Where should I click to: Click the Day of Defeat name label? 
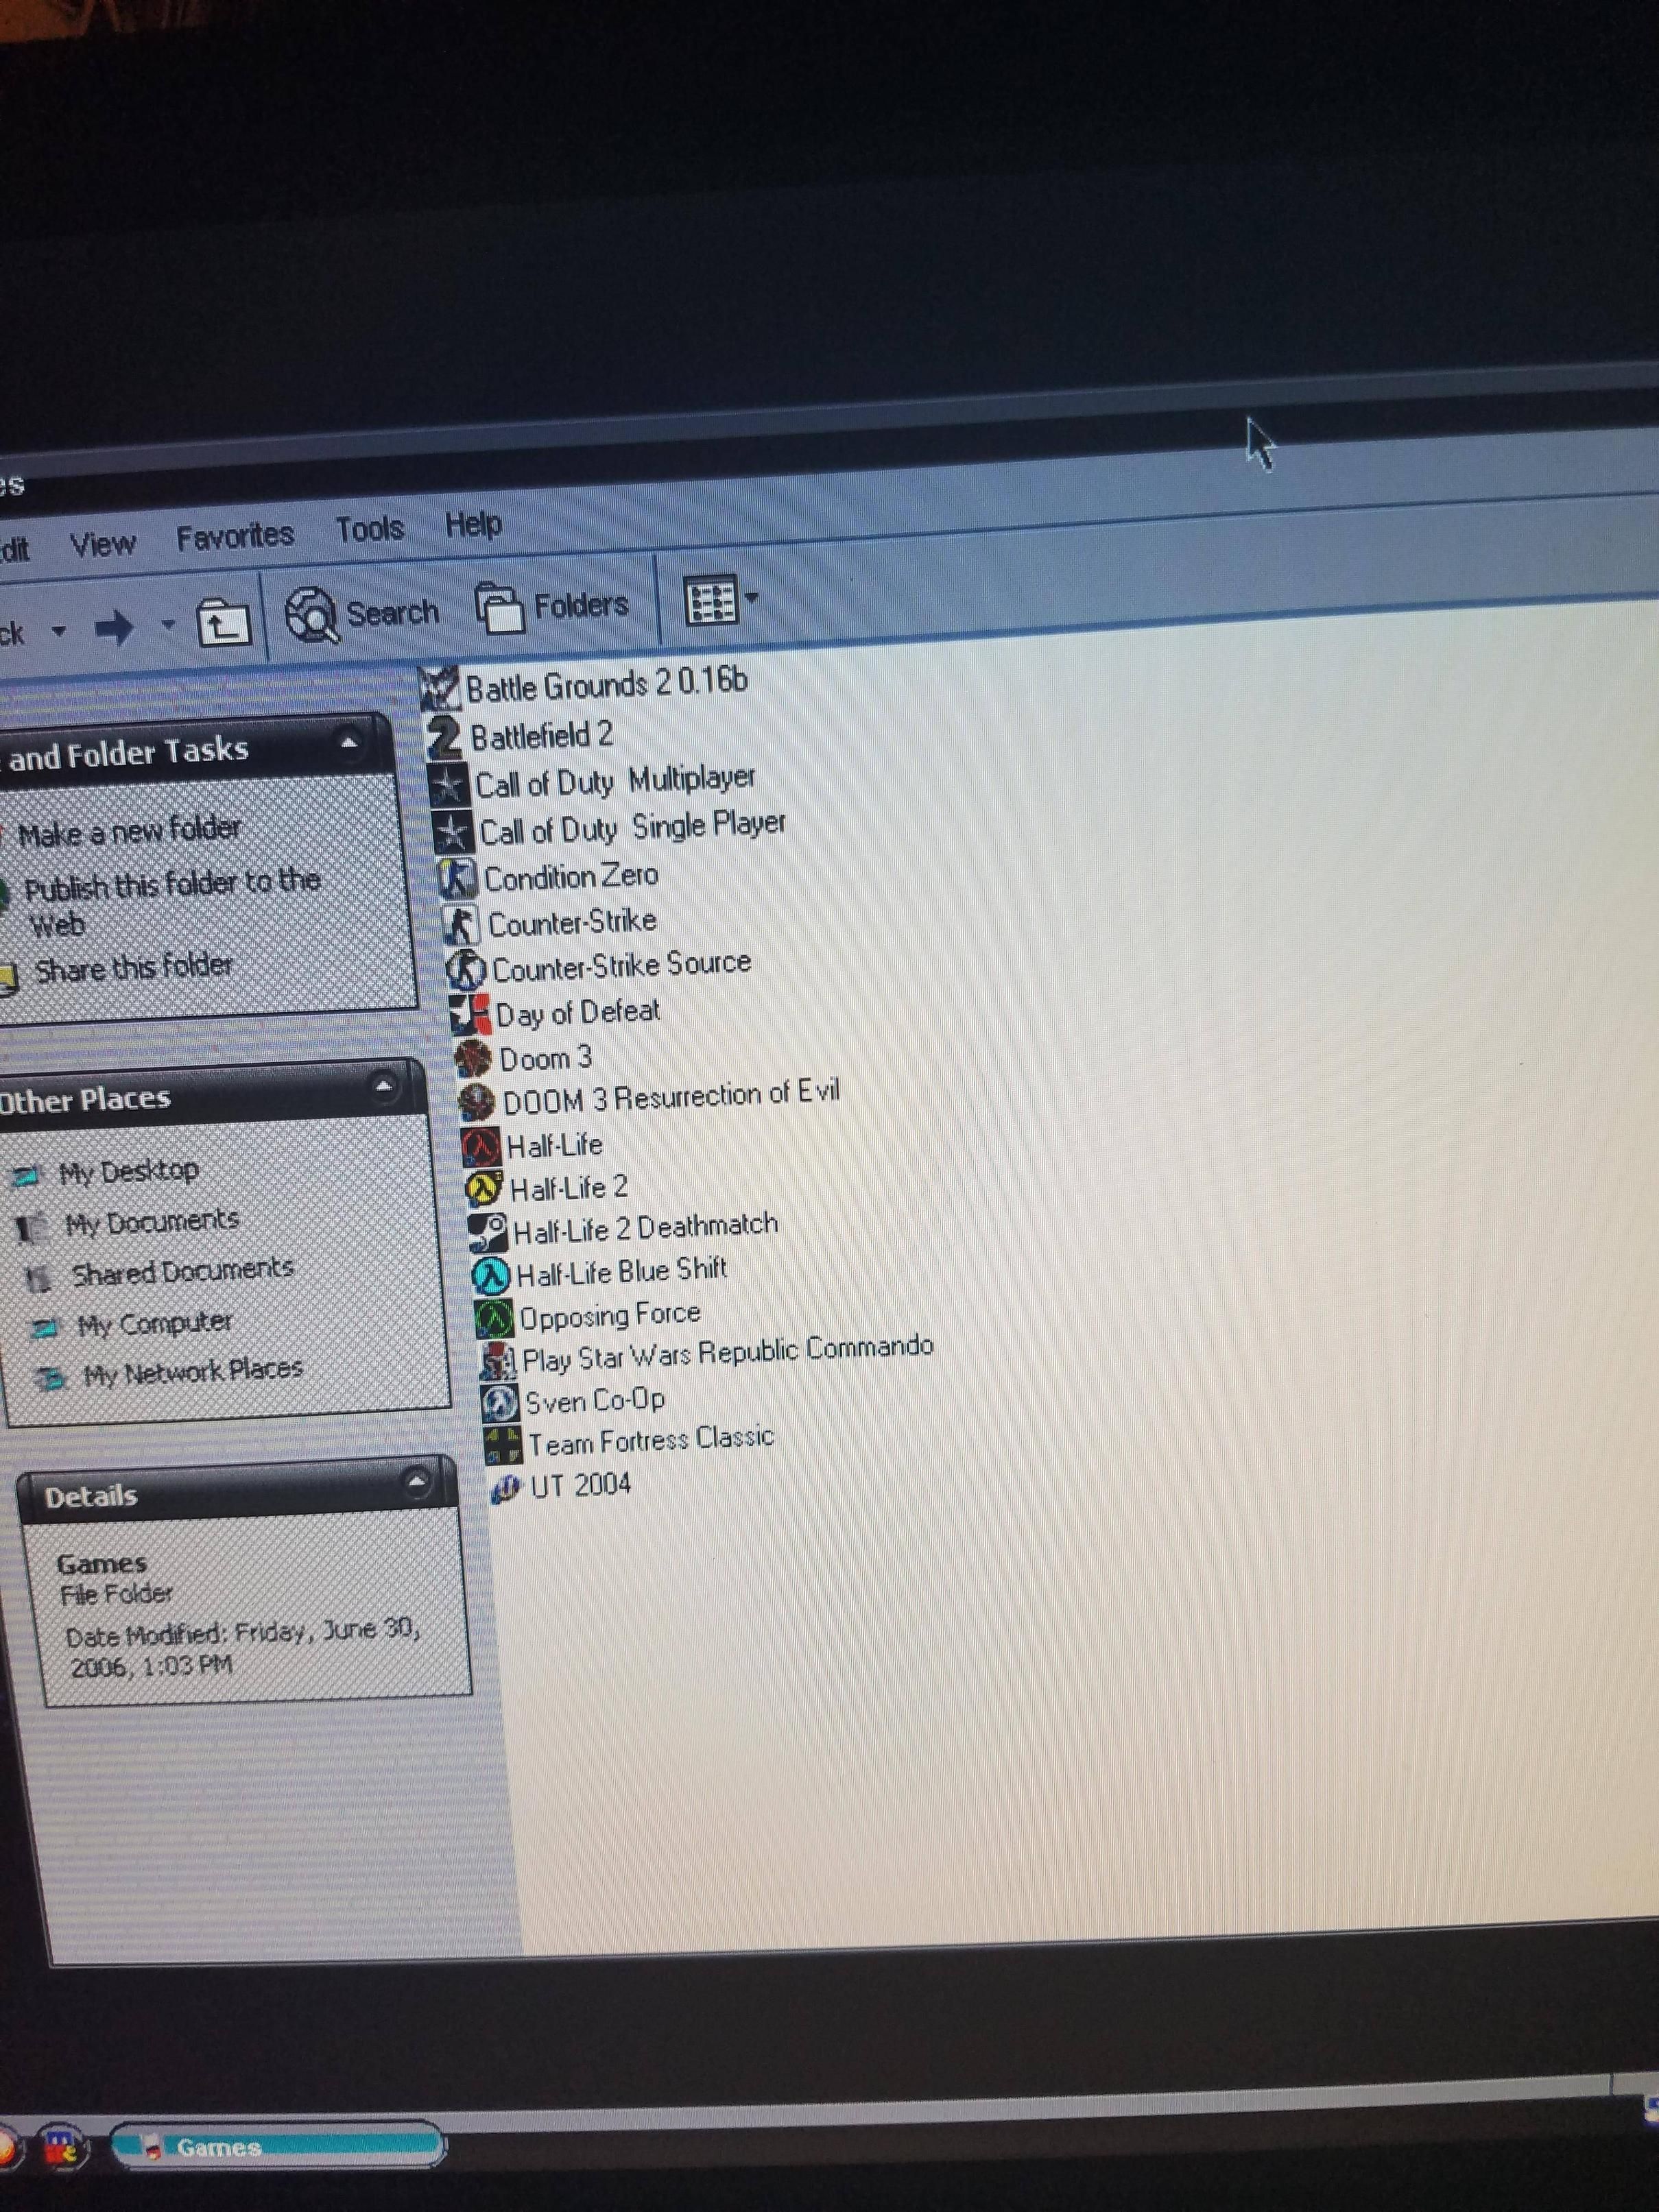577,1012
